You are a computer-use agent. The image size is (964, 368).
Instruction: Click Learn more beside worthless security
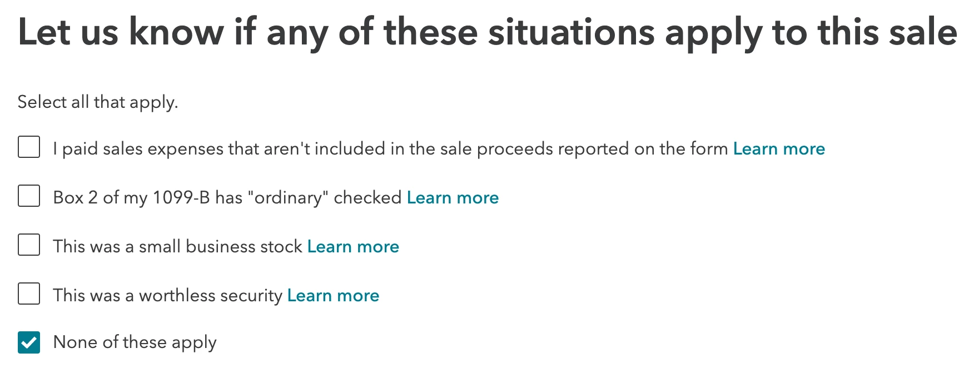pyautogui.click(x=333, y=295)
